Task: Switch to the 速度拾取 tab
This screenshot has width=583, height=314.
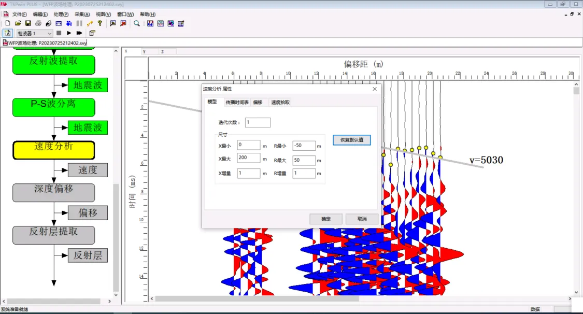Action: (x=280, y=102)
